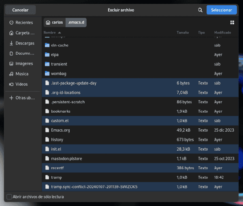Open Música in the sidebar
The height and width of the screenshot is (206, 243).
coord(23,74)
